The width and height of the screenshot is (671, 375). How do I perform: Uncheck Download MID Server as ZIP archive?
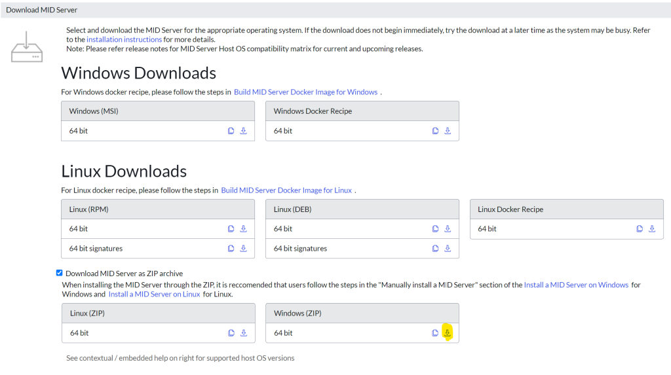pyautogui.click(x=60, y=273)
